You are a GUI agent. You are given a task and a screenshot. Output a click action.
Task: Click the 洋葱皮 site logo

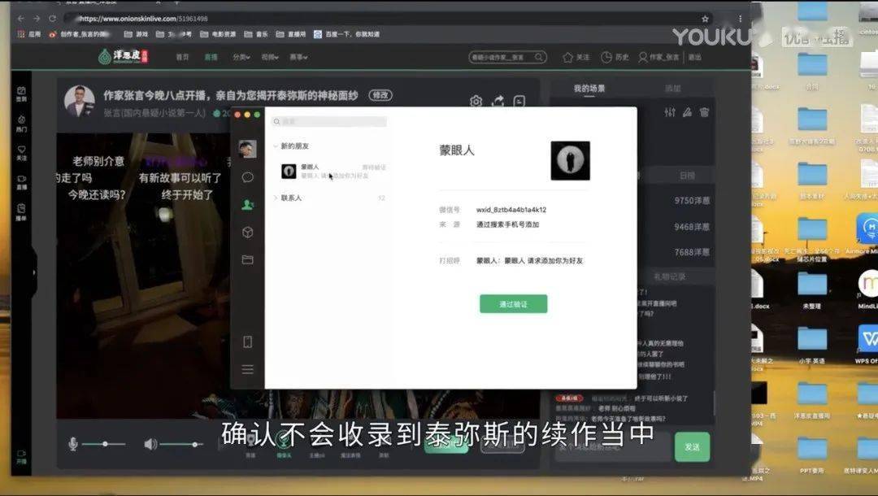pyautogui.click(x=124, y=56)
